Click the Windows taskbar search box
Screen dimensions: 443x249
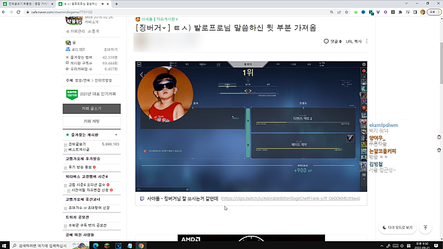(49, 246)
